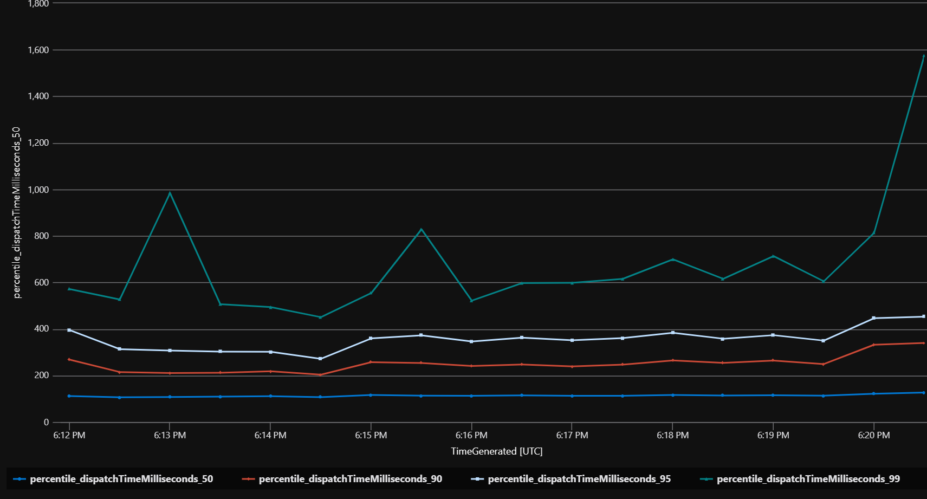Click the blue legend marker for percentile 50

coord(20,479)
